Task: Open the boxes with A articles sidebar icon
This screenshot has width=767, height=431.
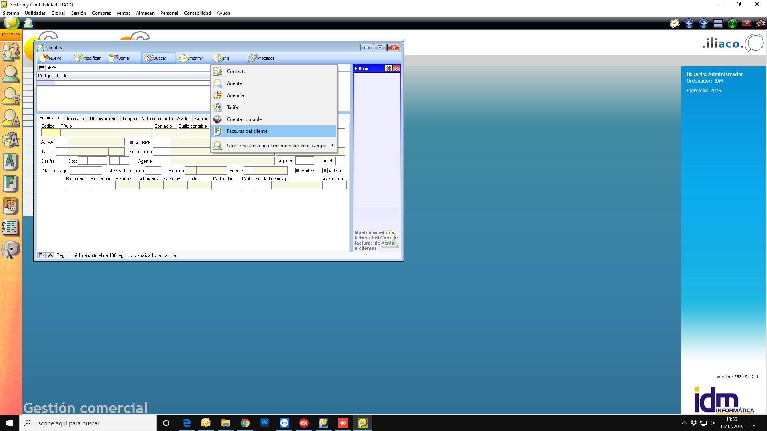Action: (x=11, y=140)
